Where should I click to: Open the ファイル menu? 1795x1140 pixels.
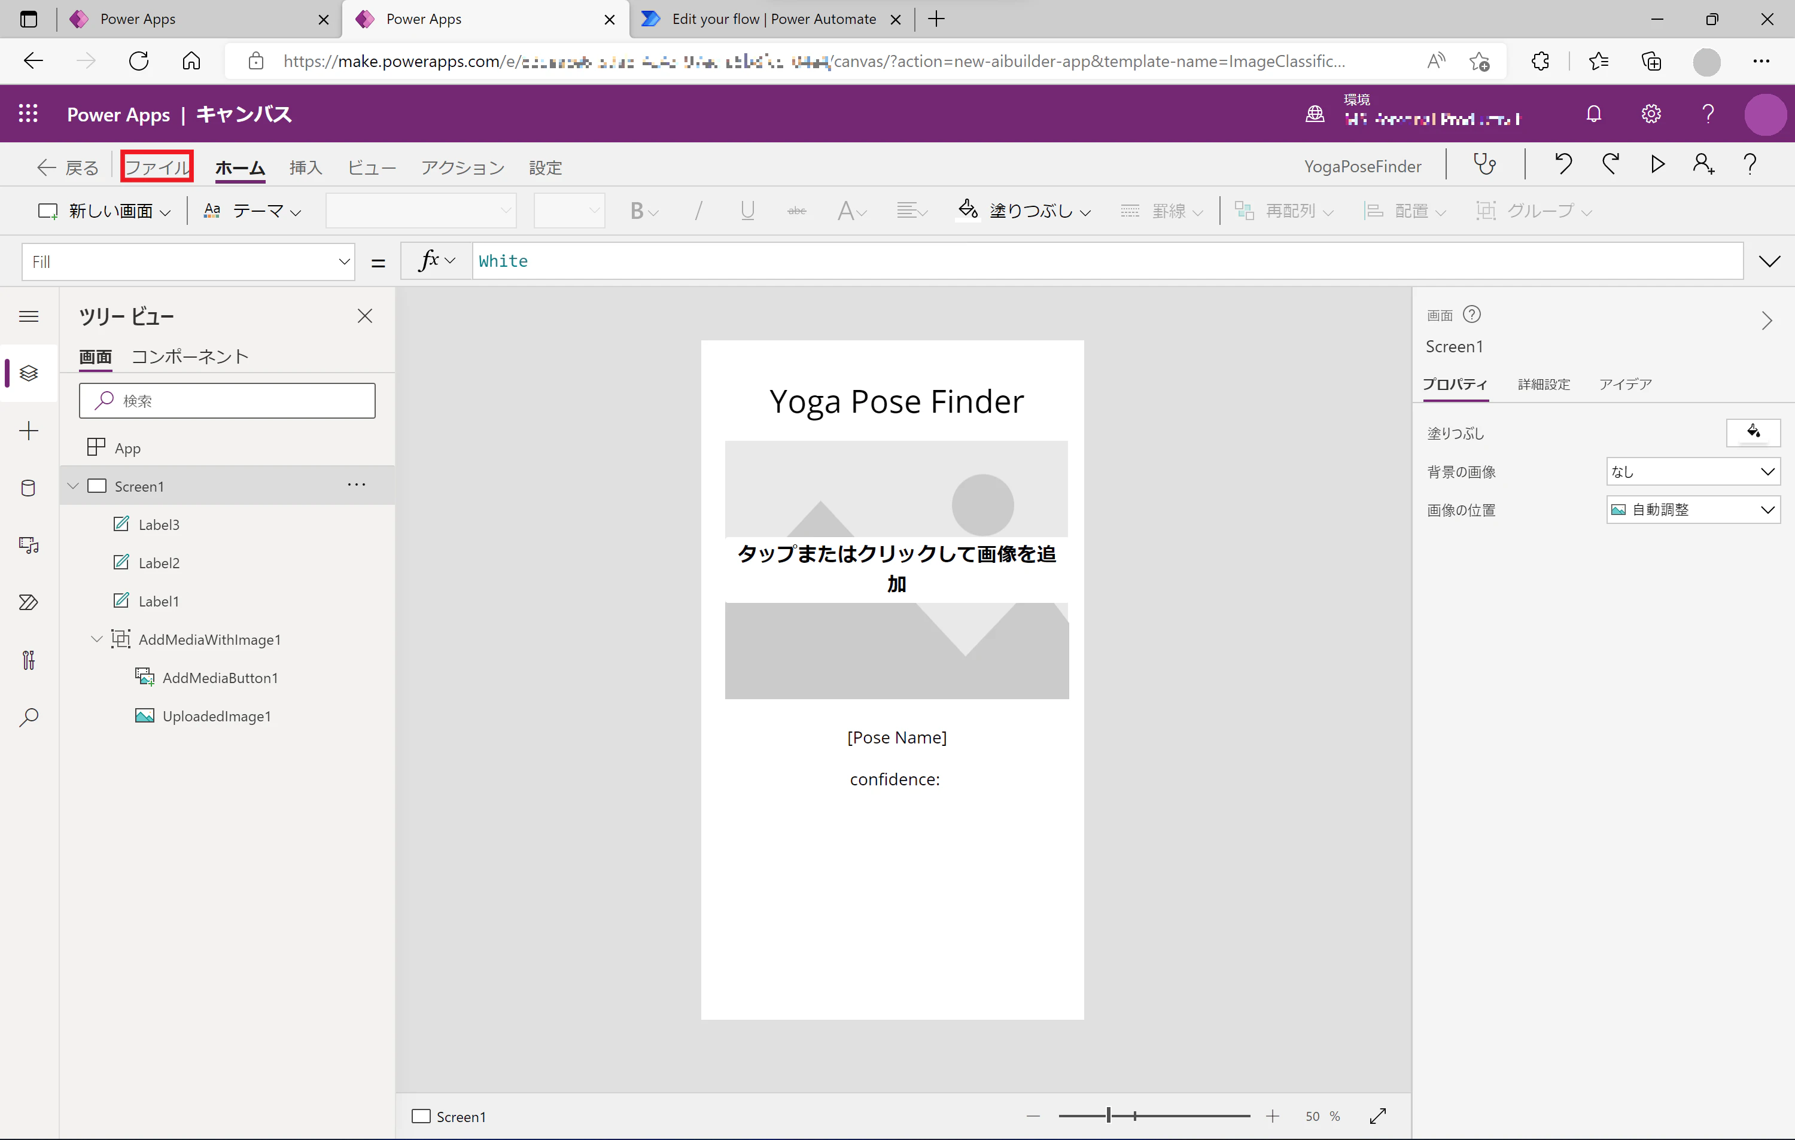157,167
